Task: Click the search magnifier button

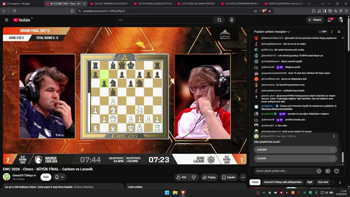Action: (219, 20)
